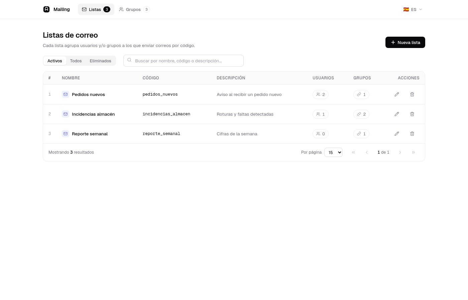The width and height of the screenshot is (468, 300).
Task: Open the Por página size selector
Action: [333, 152]
